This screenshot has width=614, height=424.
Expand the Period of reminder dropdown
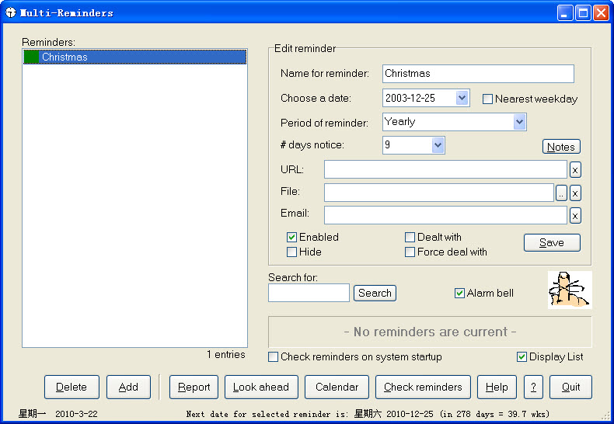click(x=519, y=122)
